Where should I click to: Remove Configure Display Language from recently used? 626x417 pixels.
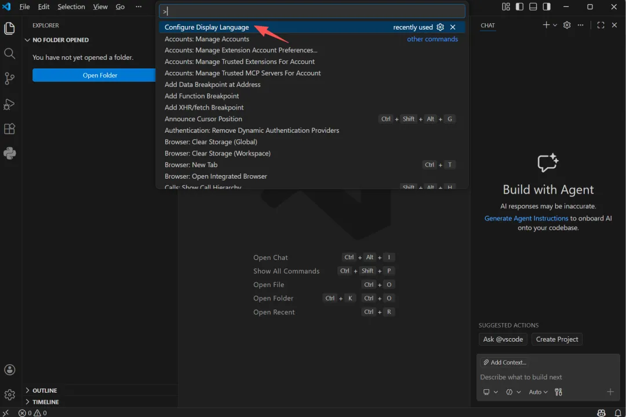pyautogui.click(x=453, y=27)
